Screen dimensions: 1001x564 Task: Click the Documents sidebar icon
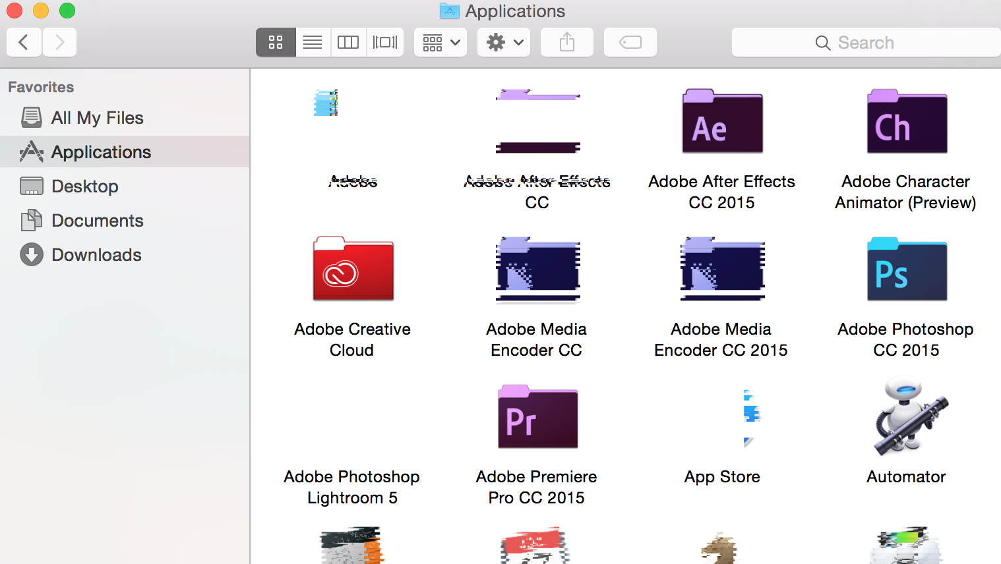tap(32, 220)
